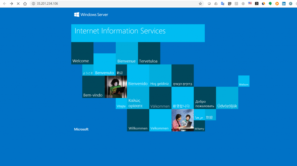Click the Welcome tile
297x166 pixels.
(x=82, y=53)
